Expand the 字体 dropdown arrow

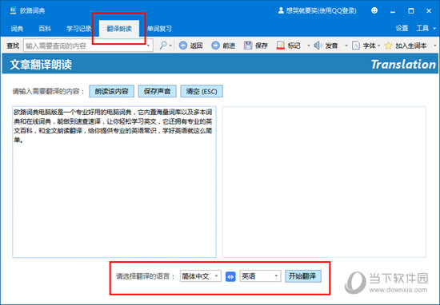point(378,46)
